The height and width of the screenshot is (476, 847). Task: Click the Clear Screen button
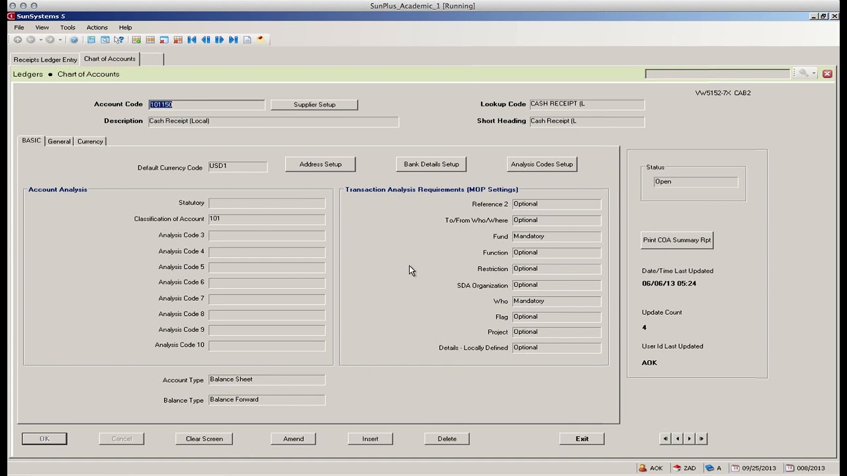[204, 439]
